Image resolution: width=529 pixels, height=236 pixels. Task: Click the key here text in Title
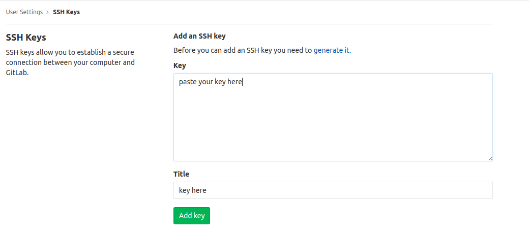coord(192,190)
